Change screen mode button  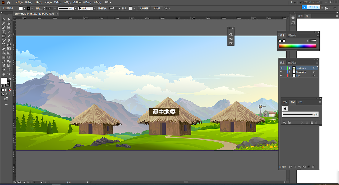(6, 99)
